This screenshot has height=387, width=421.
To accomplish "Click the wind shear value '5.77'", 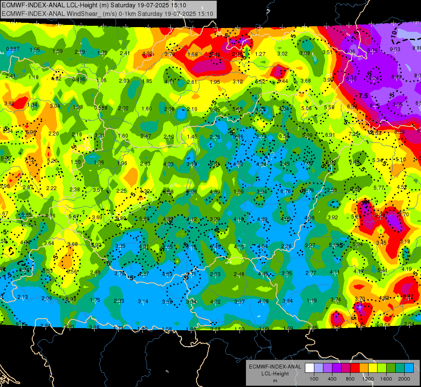I will pyautogui.click(x=379, y=188).
